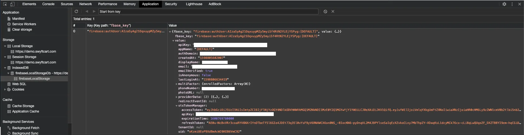Select row 0 key cell firebase:authUser
Image resolution: width=524 pixels, height=135 pixels.
pyautogui.click(x=127, y=31)
